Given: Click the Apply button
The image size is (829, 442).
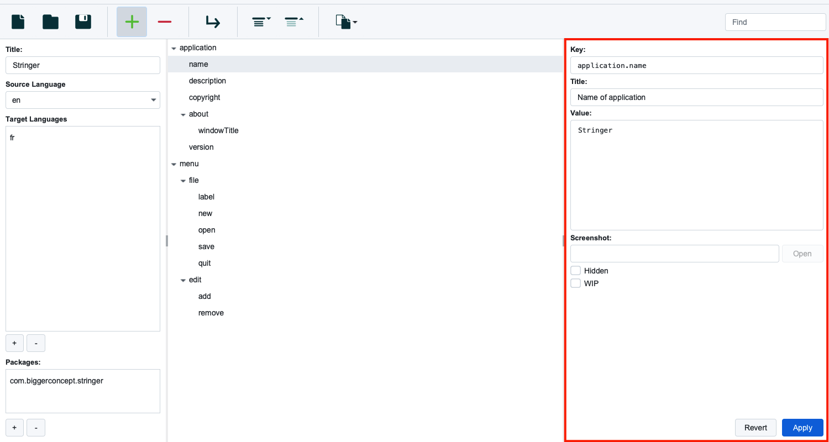Looking at the screenshot, I should (x=802, y=428).
